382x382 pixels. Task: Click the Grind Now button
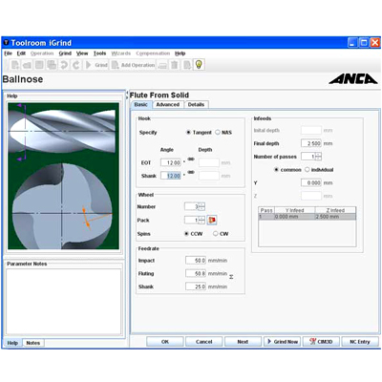(282, 342)
